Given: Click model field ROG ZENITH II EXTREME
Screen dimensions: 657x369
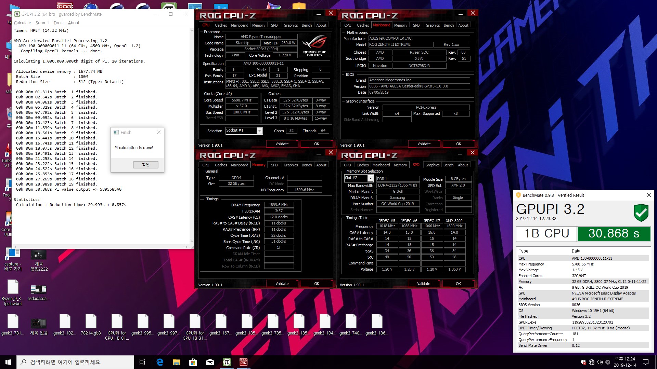Looking at the screenshot, I should click(x=400, y=45).
